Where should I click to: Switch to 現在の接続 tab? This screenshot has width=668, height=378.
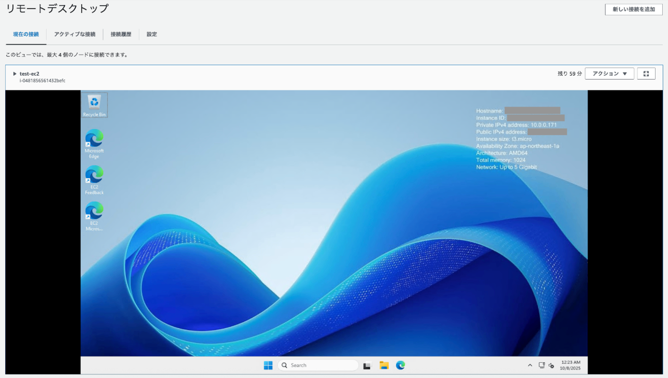click(x=26, y=34)
